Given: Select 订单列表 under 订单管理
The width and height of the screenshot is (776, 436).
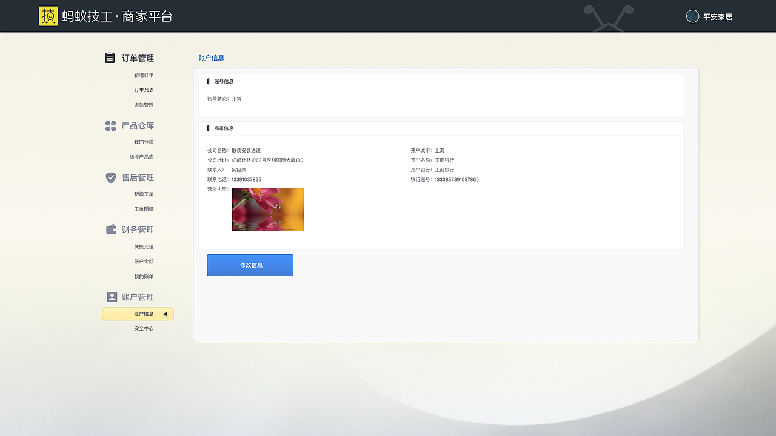Looking at the screenshot, I should pyautogui.click(x=143, y=90).
